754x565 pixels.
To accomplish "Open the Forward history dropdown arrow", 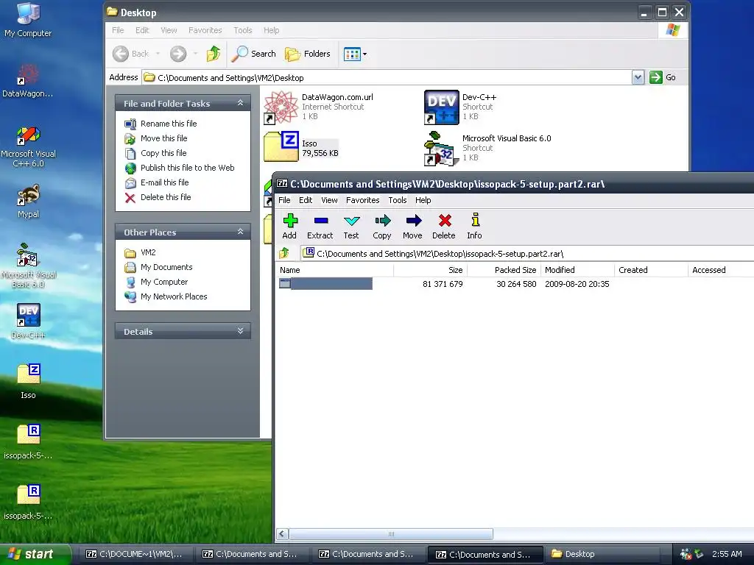I will pyautogui.click(x=195, y=54).
